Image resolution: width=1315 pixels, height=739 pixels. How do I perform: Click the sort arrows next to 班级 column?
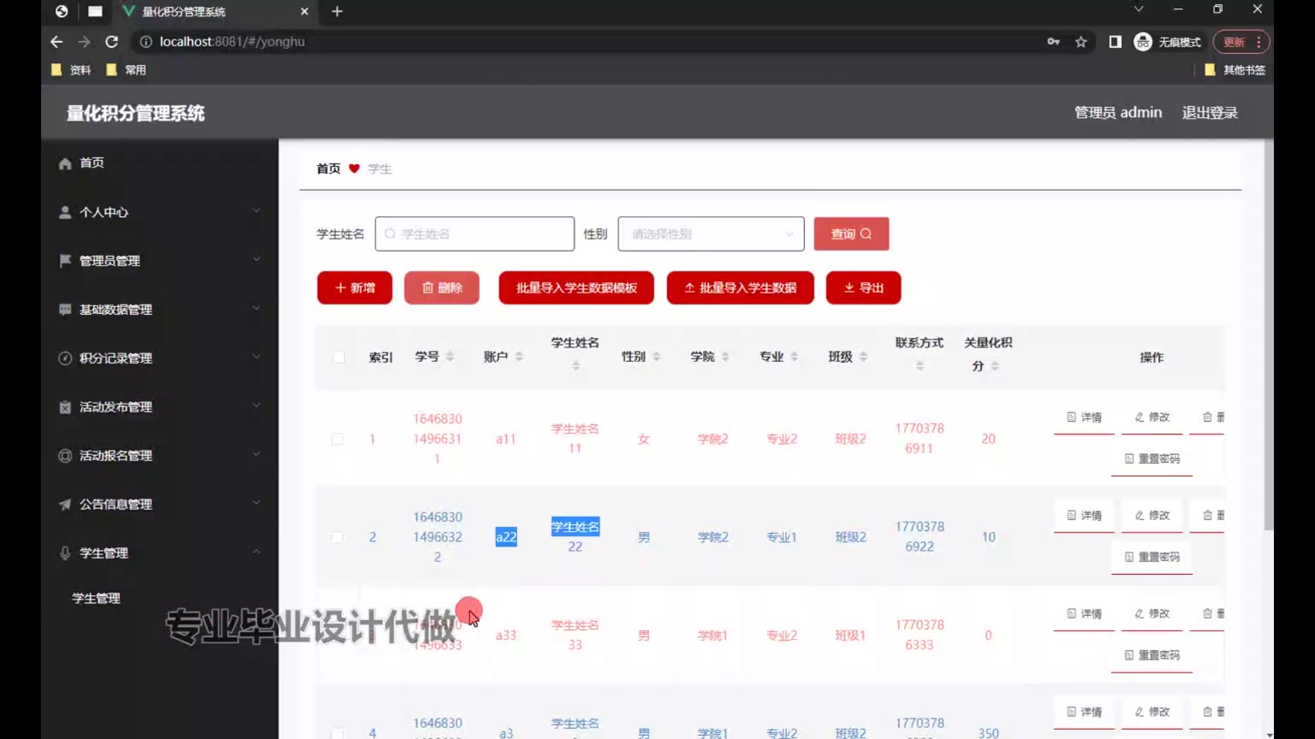click(x=863, y=356)
